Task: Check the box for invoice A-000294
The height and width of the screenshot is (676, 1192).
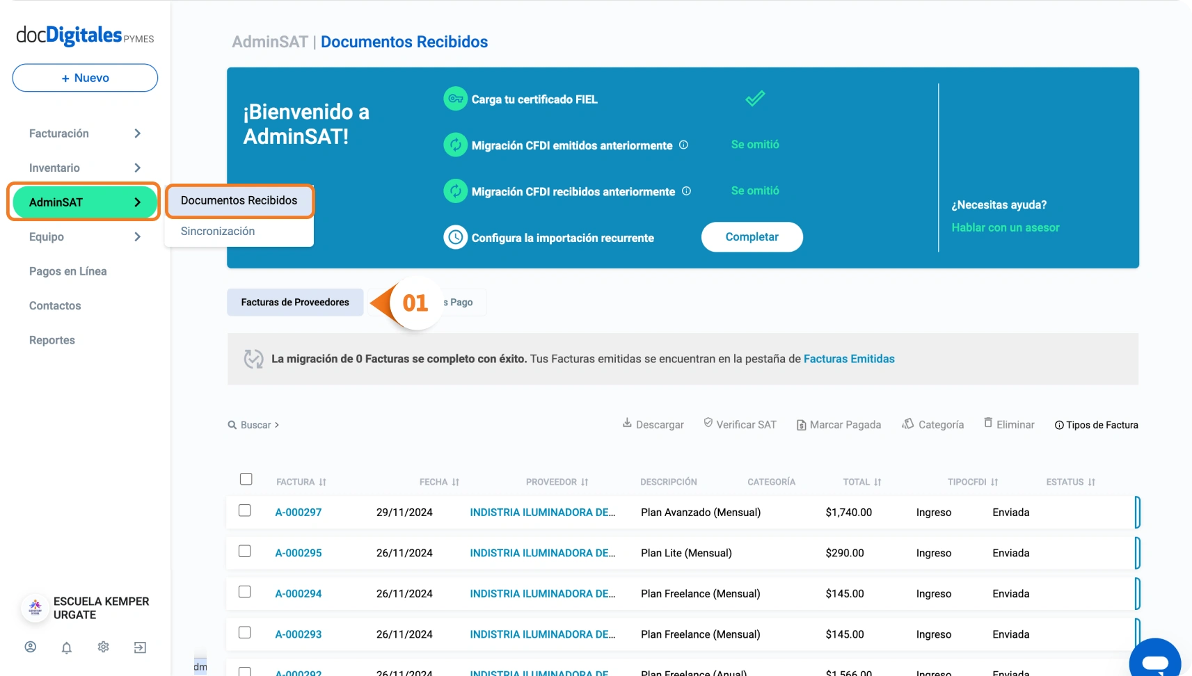Action: click(244, 592)
